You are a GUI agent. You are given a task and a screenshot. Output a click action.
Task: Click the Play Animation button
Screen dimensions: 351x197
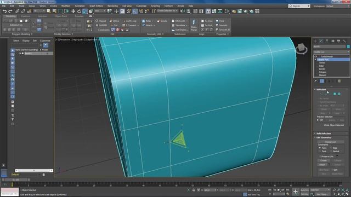(x=279, y=190)
